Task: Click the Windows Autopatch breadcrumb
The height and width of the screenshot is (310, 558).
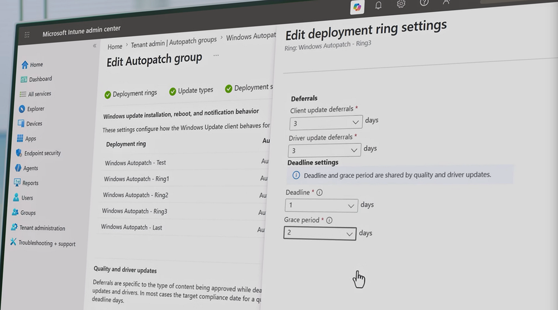Action: [251, 36]
